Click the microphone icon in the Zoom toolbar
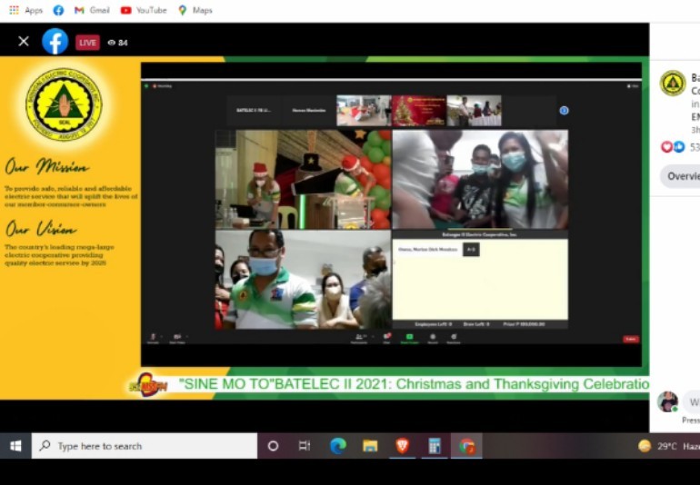The height and width of the screenshot is (485, 700). tap(153, 337)
